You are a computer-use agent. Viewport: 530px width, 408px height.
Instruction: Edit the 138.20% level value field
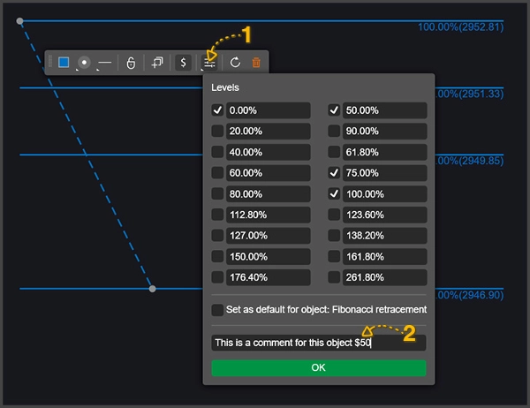[x=384, y=235]
